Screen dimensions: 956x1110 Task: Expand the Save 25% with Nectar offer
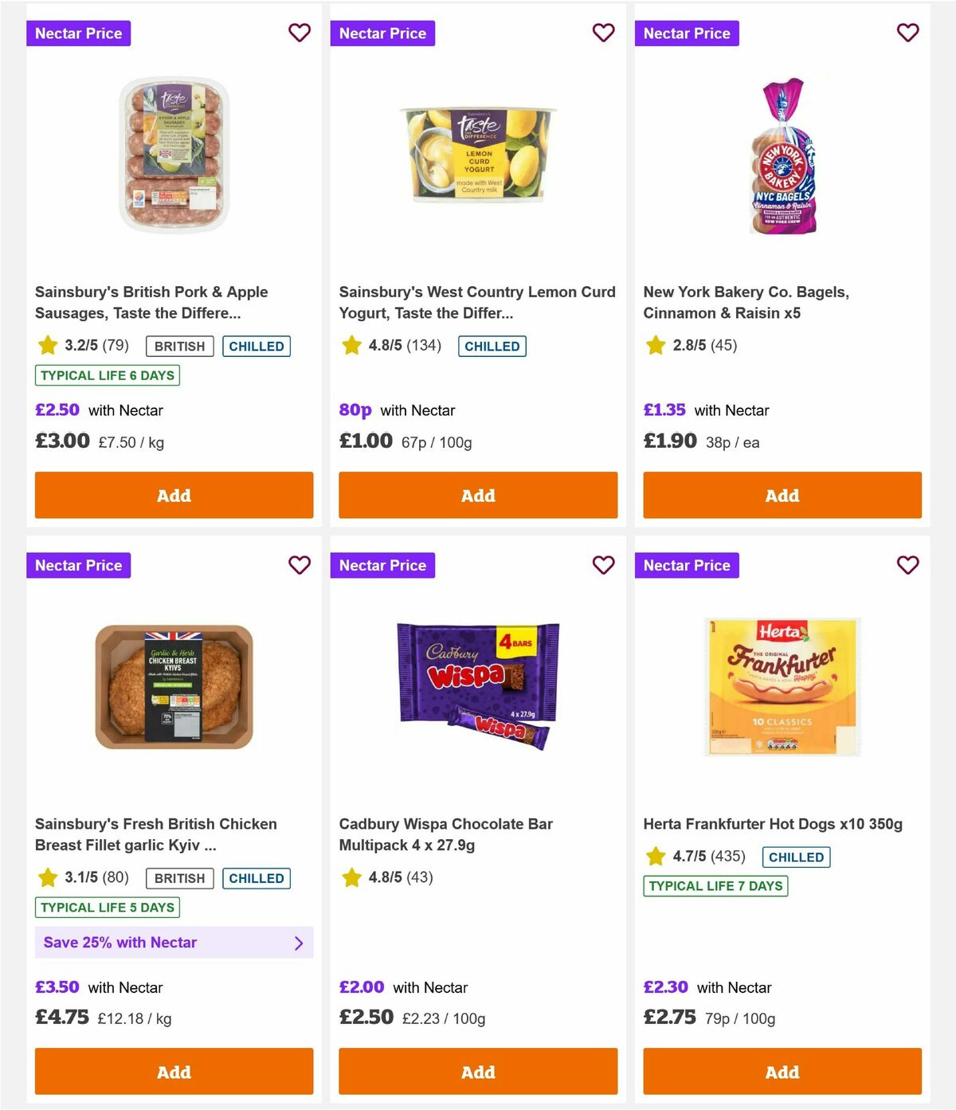click(174, 943)
